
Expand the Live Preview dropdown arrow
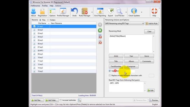point(126,12)
